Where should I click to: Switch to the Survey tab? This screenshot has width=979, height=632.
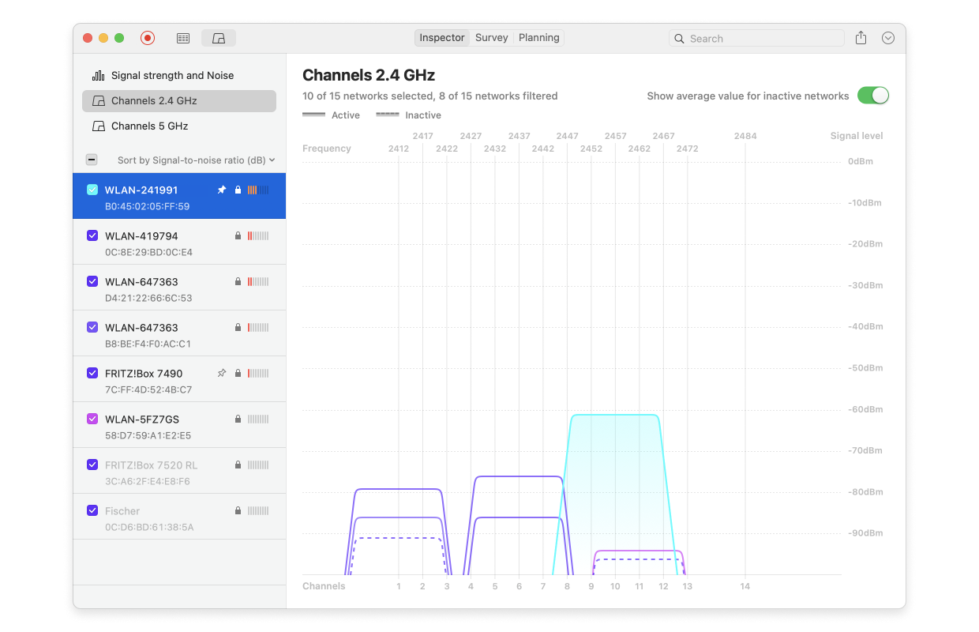pos(491,37)
